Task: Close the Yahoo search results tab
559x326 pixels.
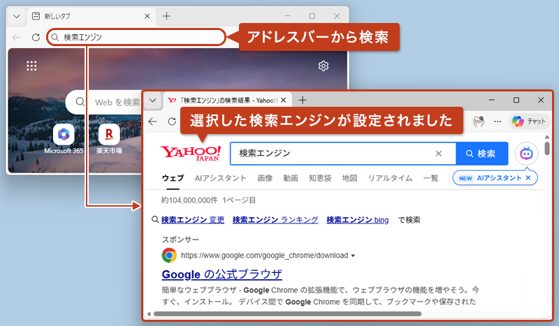Action: (284, 101)
